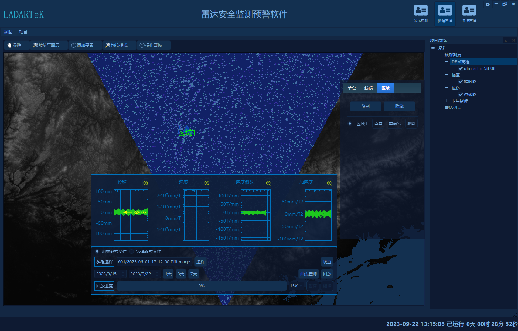518x331 pixels.
Task: Click the 隐藏 hide button
Action: 400,106
